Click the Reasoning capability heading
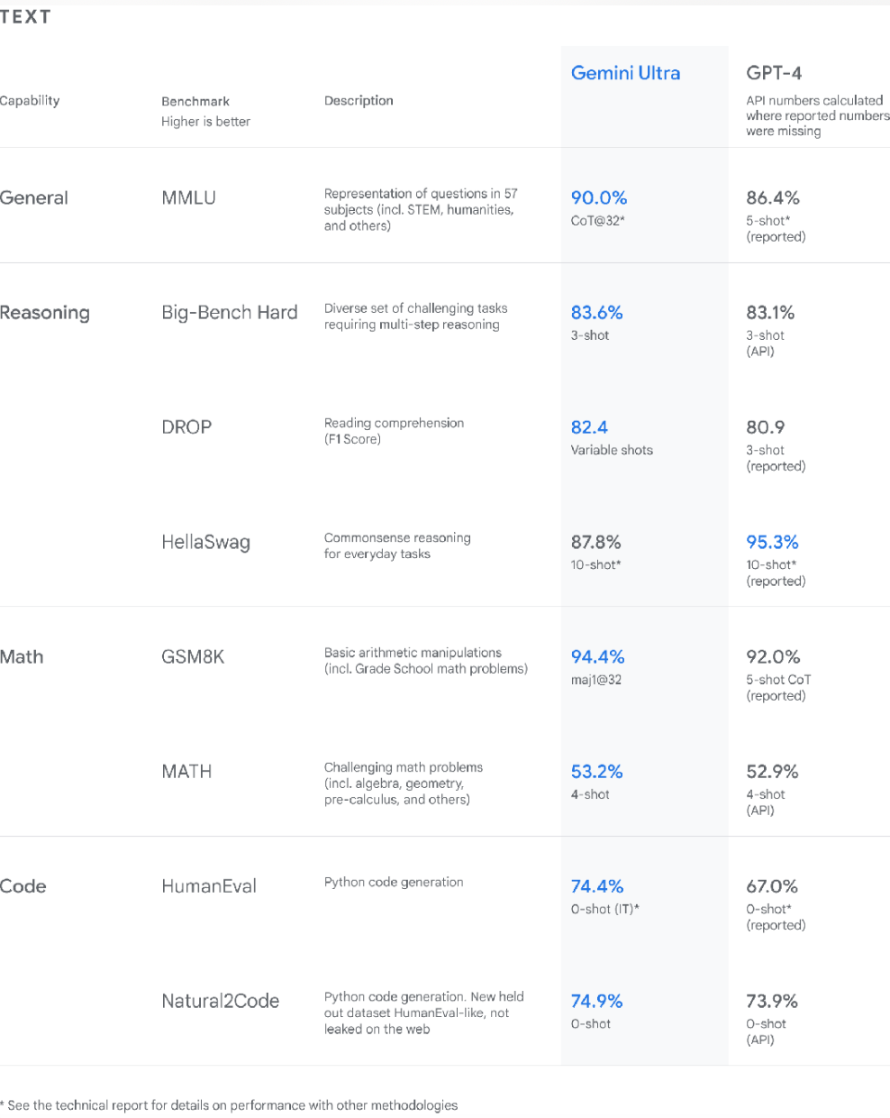 [x=45, y=313]
